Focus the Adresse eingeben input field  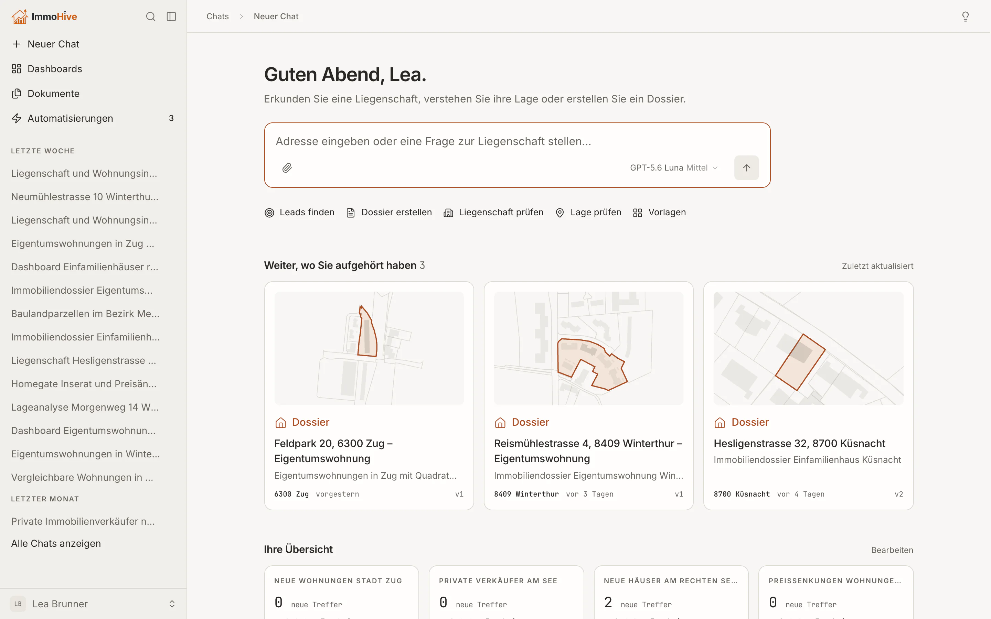[517, 141]
